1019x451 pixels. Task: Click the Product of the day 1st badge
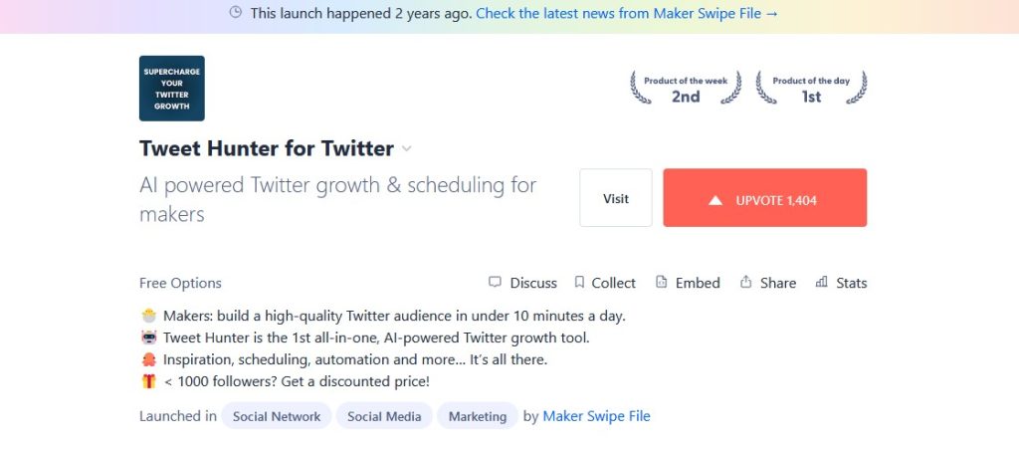pyautogui.click(x=811, y=89)
